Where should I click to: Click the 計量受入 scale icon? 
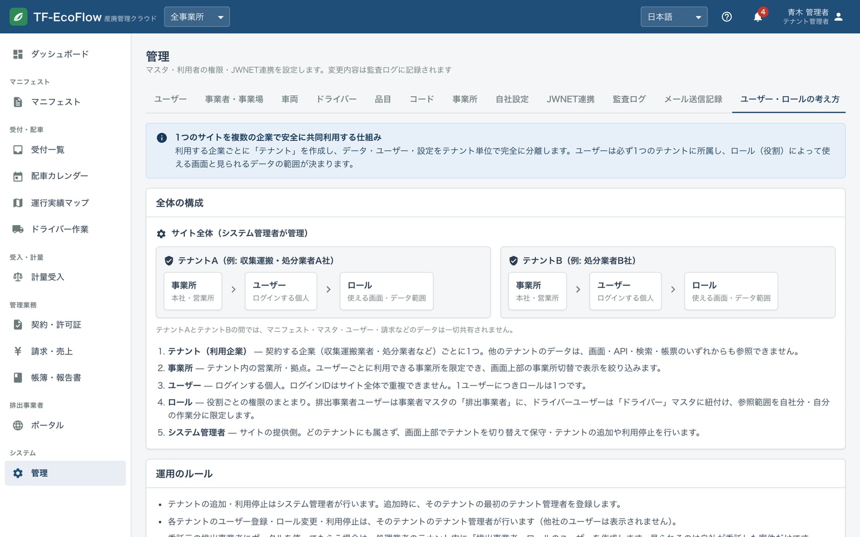(18, 277)
